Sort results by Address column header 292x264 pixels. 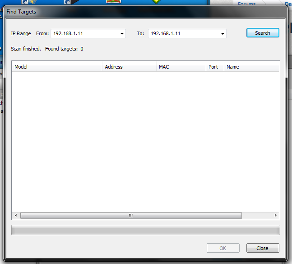click(x=129, y=67)
